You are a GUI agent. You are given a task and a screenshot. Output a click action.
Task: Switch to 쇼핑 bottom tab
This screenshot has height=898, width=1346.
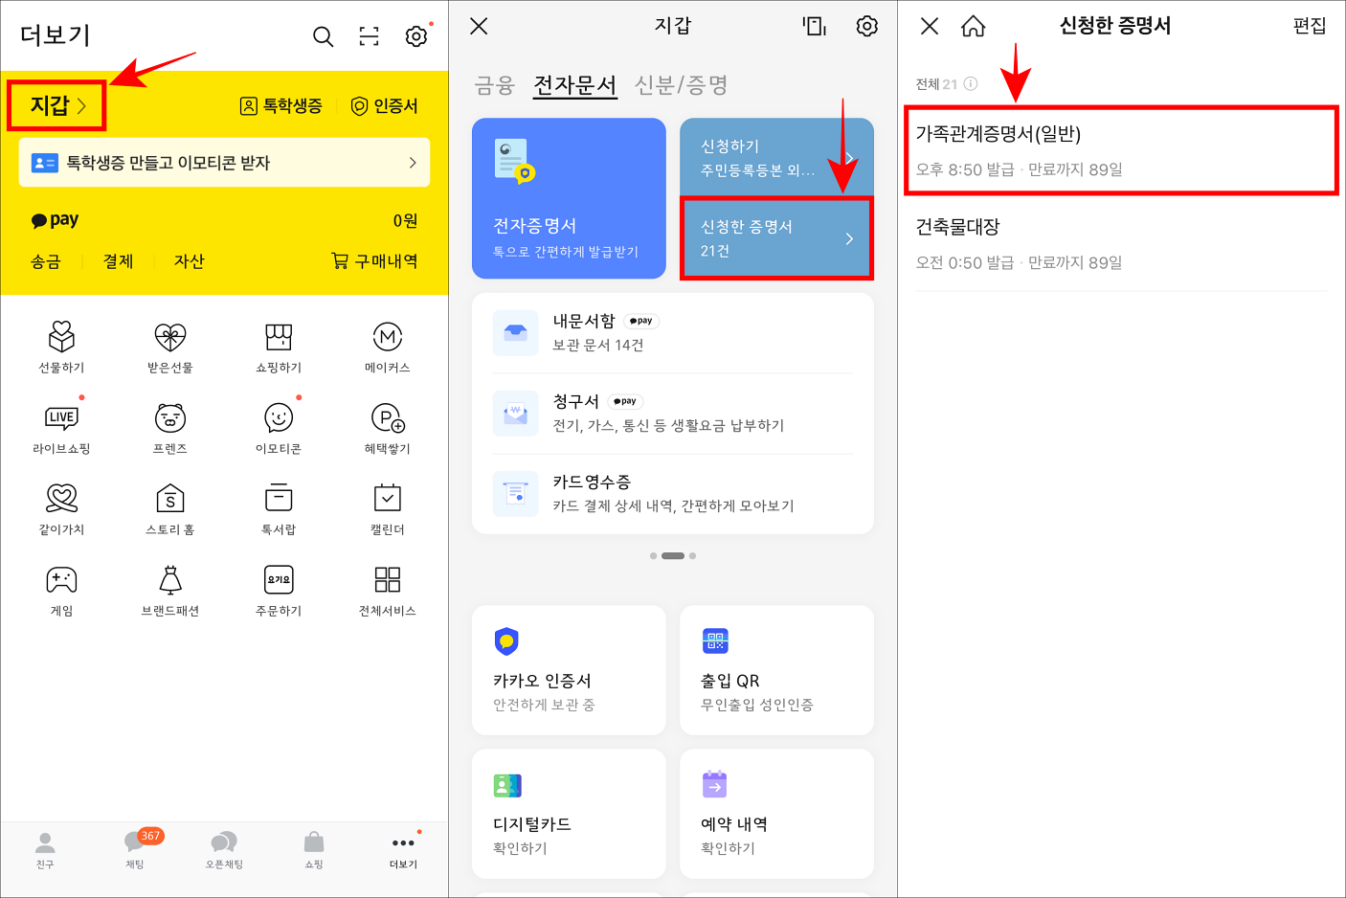pyautogui.click(x=314, y=850)
